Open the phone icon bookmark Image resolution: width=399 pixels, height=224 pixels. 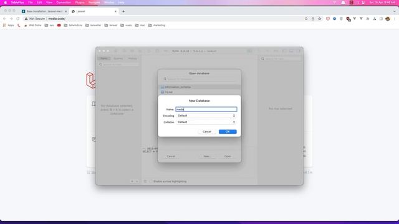[19, 26]
